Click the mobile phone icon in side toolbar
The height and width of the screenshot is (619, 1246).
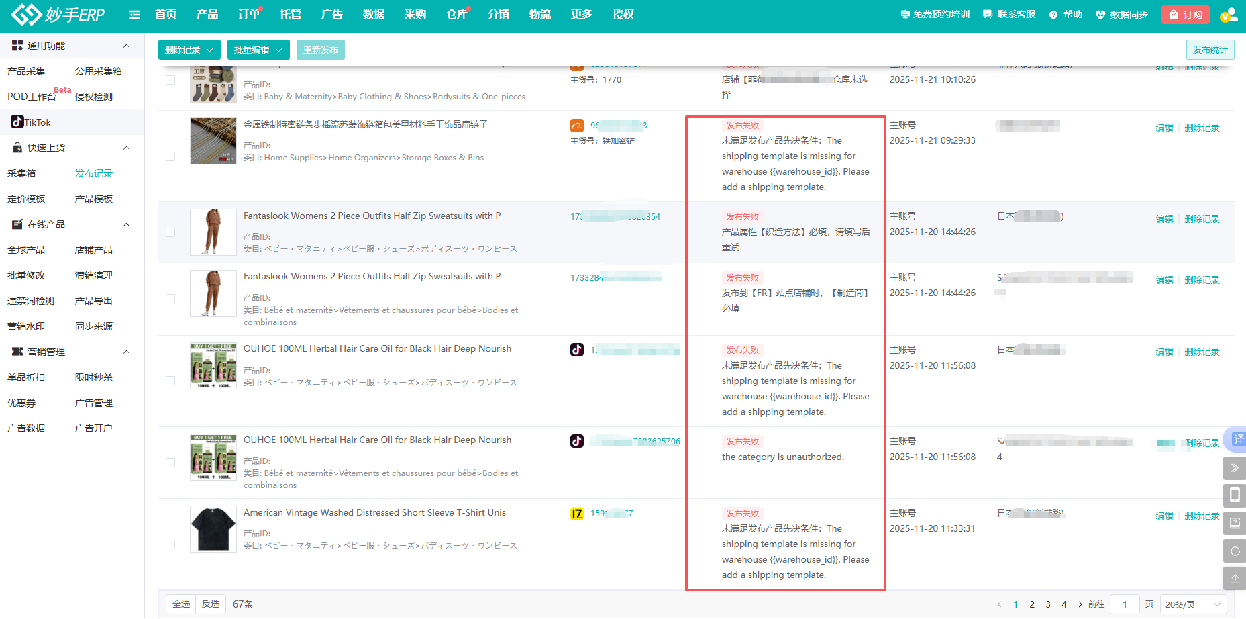tap(1235, 495)
